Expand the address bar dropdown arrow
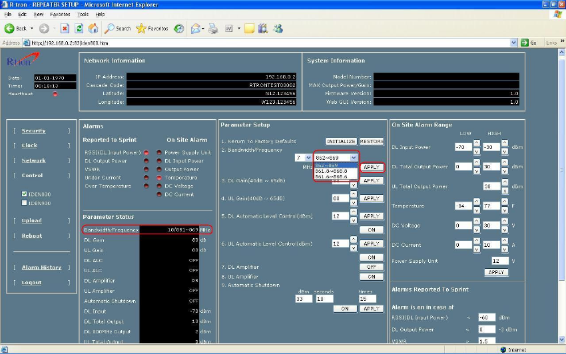 point(513,43)
